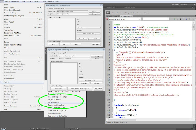Click the write artist name input field
Screen dimensions: 196x130
click(89, 28)
